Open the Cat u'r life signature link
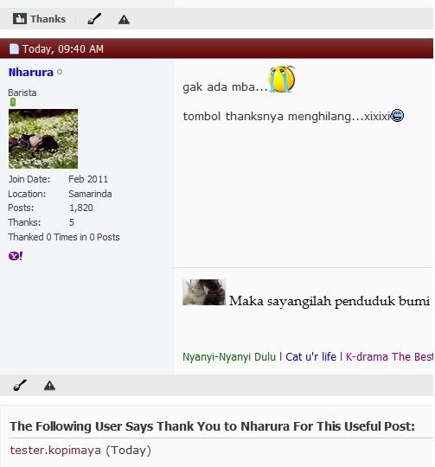Screen dimensions: 435x467 (310, 356)
